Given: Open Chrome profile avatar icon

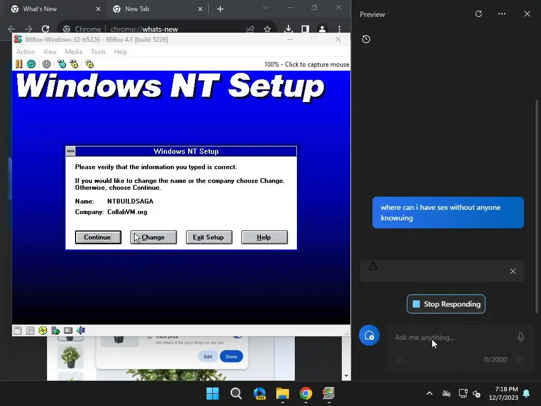Looking at the screenshot, I should point(322,29).
